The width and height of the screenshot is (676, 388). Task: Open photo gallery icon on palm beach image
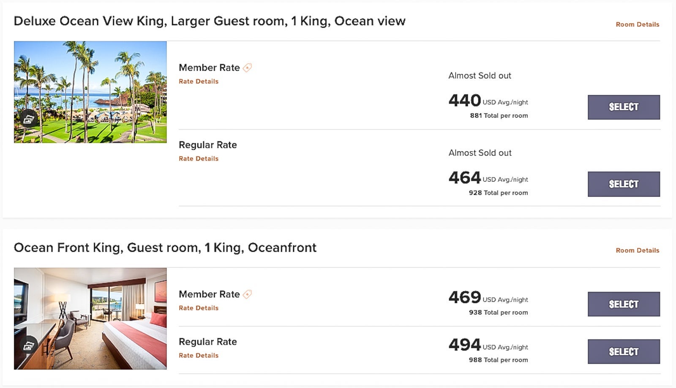point(28,119)
